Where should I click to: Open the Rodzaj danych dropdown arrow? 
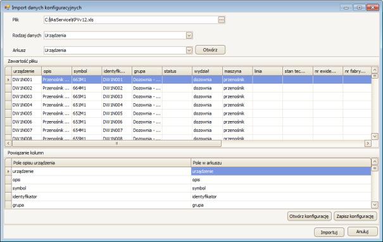(x=189, y=35)
